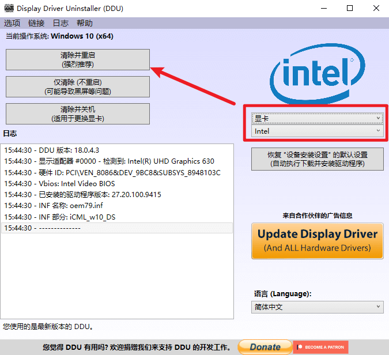Select log line Intel(R) UHD Graphics 630

tap(116, 161)
